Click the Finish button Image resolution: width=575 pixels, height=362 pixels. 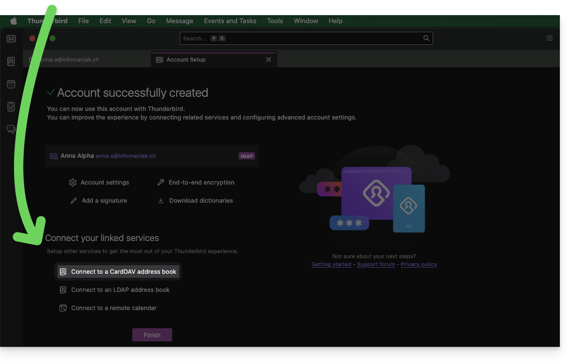[152, 335]
